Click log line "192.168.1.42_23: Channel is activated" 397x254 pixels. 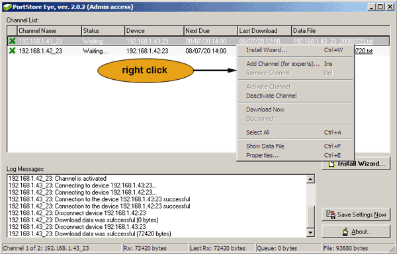click(58, 179)
